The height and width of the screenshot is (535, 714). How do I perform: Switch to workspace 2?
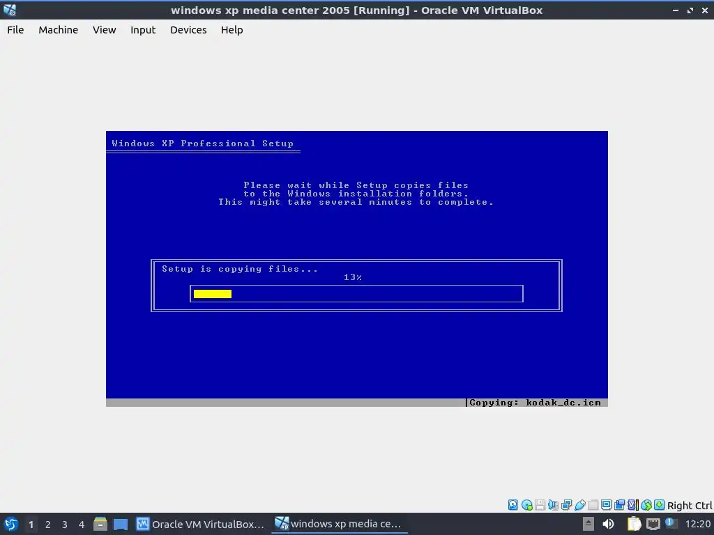(x=48, y=525)
